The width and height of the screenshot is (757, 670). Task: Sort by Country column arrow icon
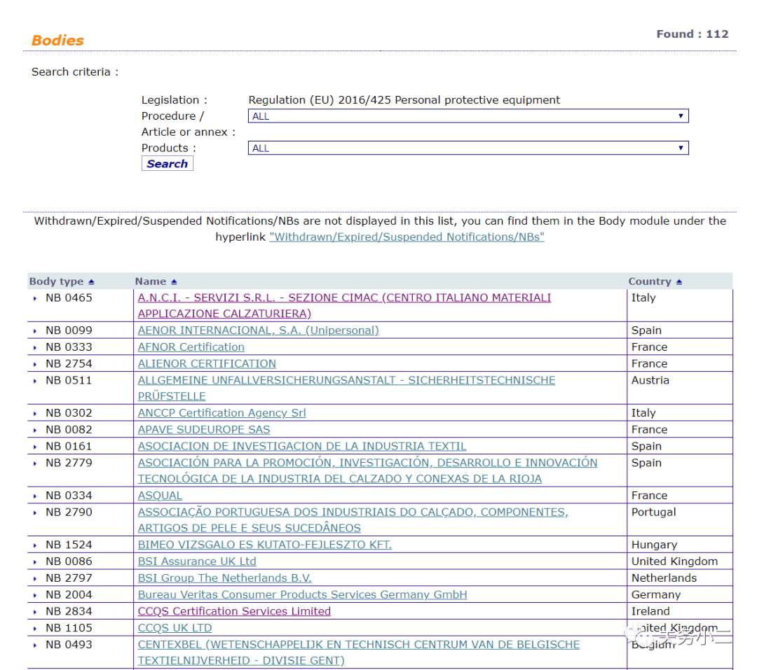[678, 282]
